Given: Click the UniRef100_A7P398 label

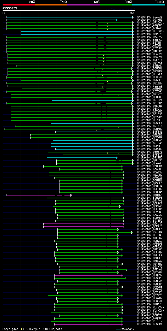Looking at the screenshot, I should coord(150,244).
